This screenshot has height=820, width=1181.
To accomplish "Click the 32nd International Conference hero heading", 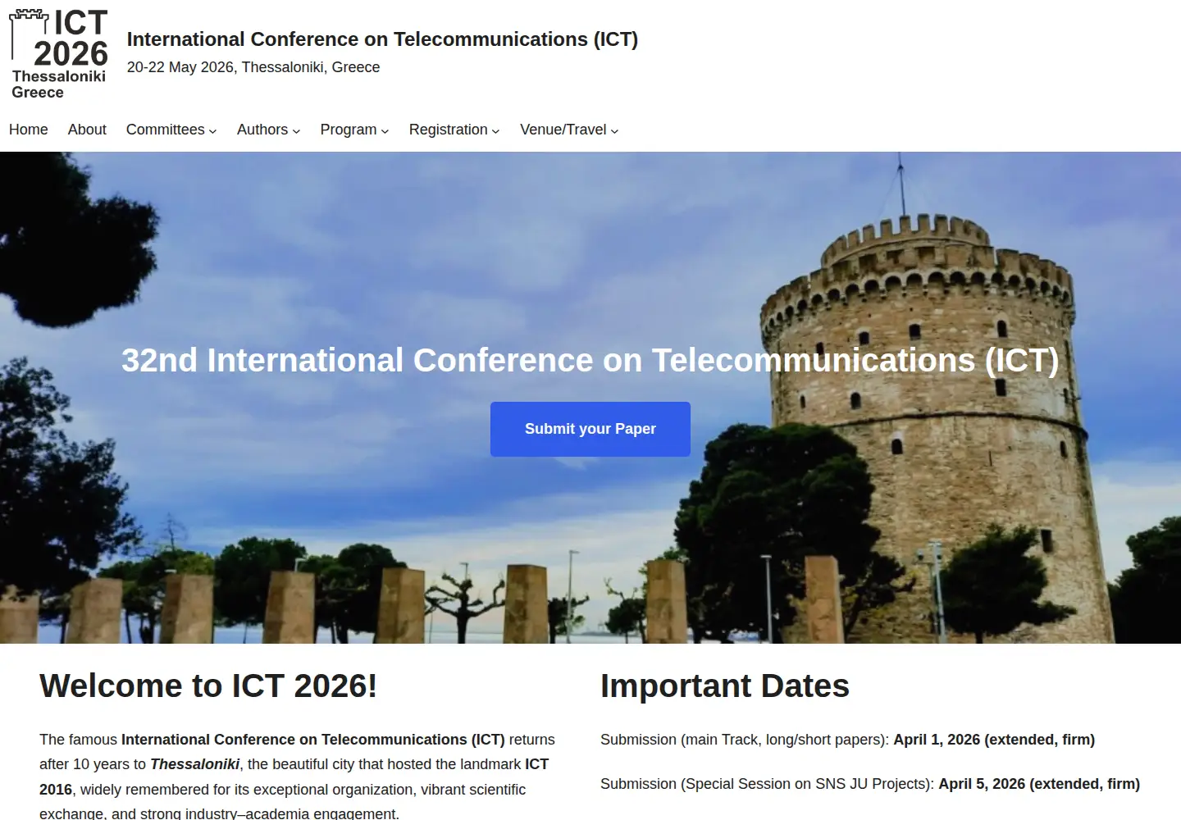I will 590,361.
